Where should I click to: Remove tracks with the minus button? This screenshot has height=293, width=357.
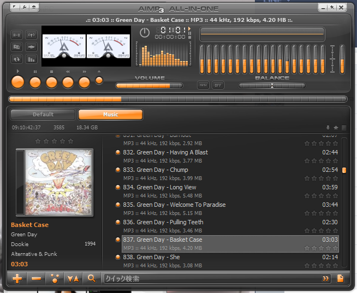click(36, 278)
